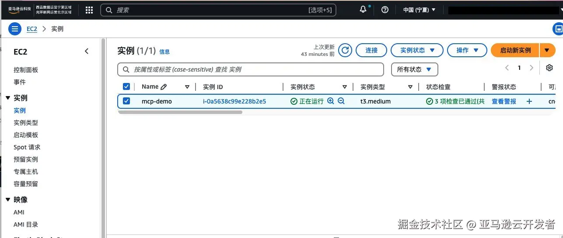Open table preferences gear icon

549,68
